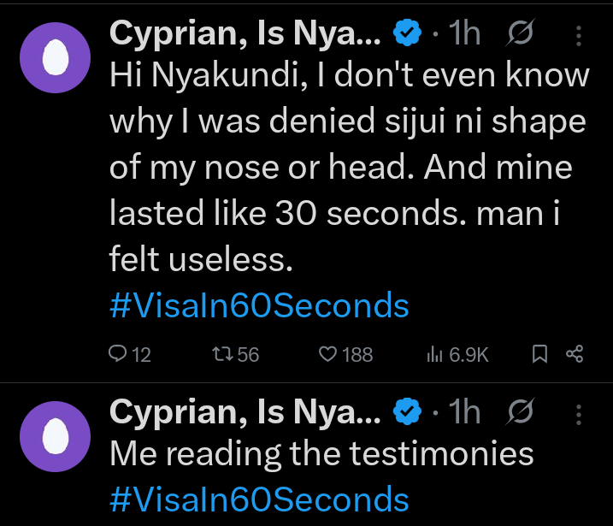The image size is (613, 526).
Task: Click verified badge on first tweet
Action: [x=406, y=35]
